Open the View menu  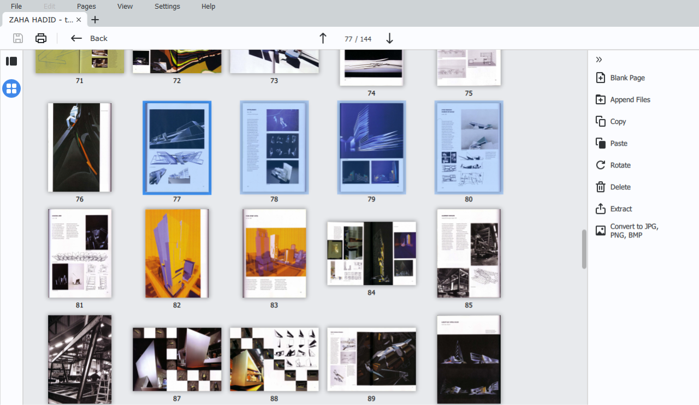click(x=125, y=7)
